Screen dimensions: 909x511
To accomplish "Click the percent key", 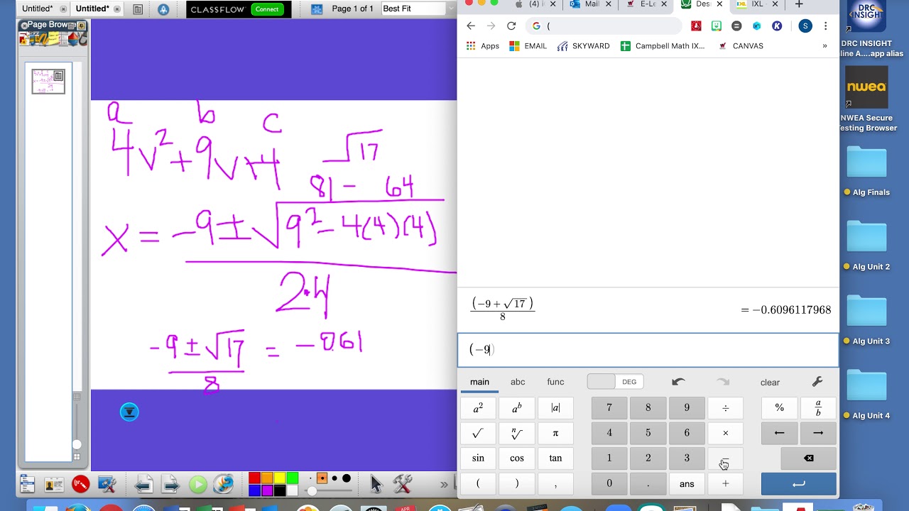I will point(779,407).
